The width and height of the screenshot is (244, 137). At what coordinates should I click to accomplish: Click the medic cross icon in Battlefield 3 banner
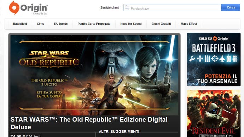click(200, 59)
